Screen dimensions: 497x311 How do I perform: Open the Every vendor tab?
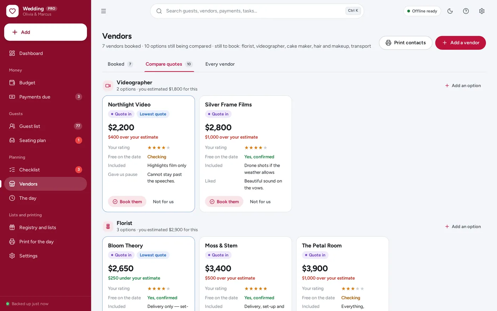point(220,64)
